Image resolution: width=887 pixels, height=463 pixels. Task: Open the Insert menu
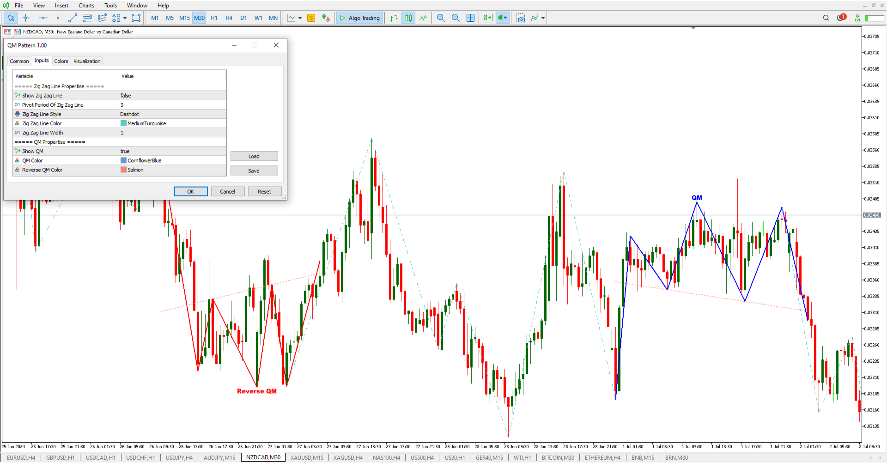pos(61,6)
